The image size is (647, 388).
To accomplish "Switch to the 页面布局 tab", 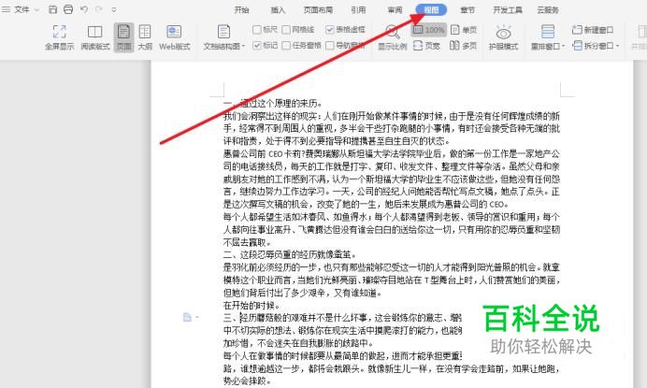I will tap(318, 10).
